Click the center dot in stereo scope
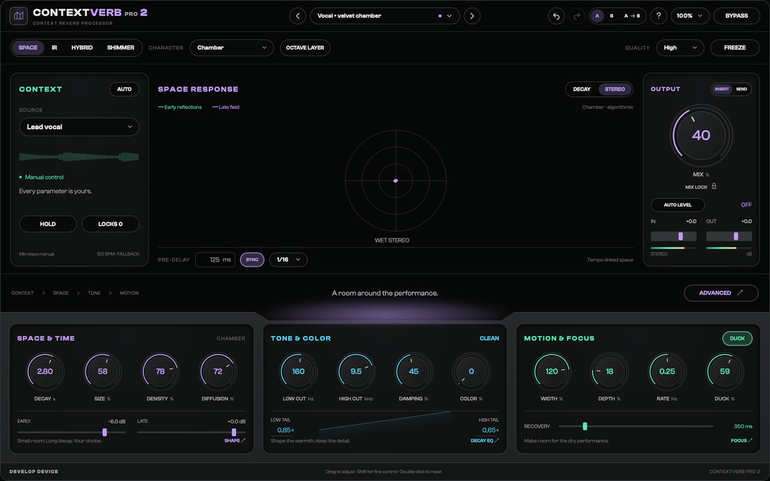The width and height of the screenshot is (770, 481). 395,181
